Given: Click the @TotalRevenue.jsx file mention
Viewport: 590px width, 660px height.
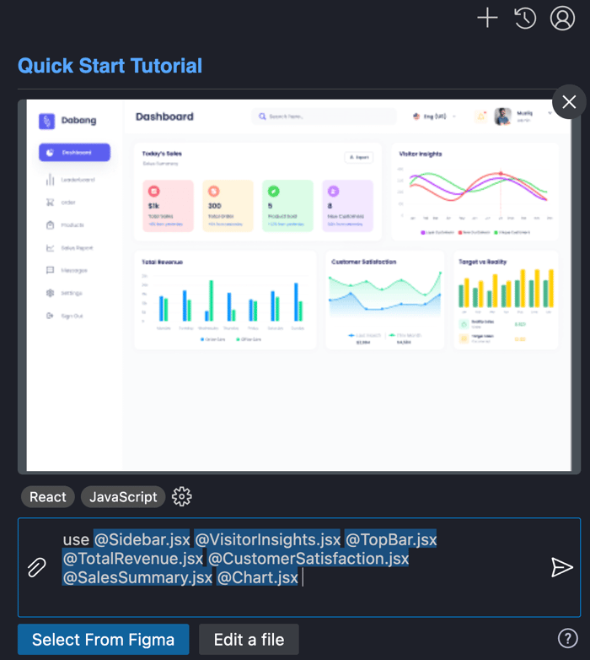Looking at the screenshot, I should click(x=133, y=559).
